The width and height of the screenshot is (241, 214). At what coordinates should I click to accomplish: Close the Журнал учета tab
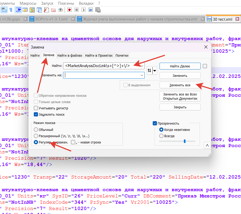coord(203,19)
